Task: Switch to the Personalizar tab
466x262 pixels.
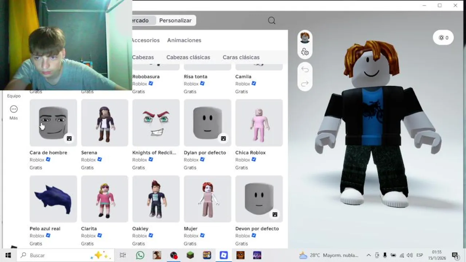Action: pyautogui.click(x=175, y=20)
